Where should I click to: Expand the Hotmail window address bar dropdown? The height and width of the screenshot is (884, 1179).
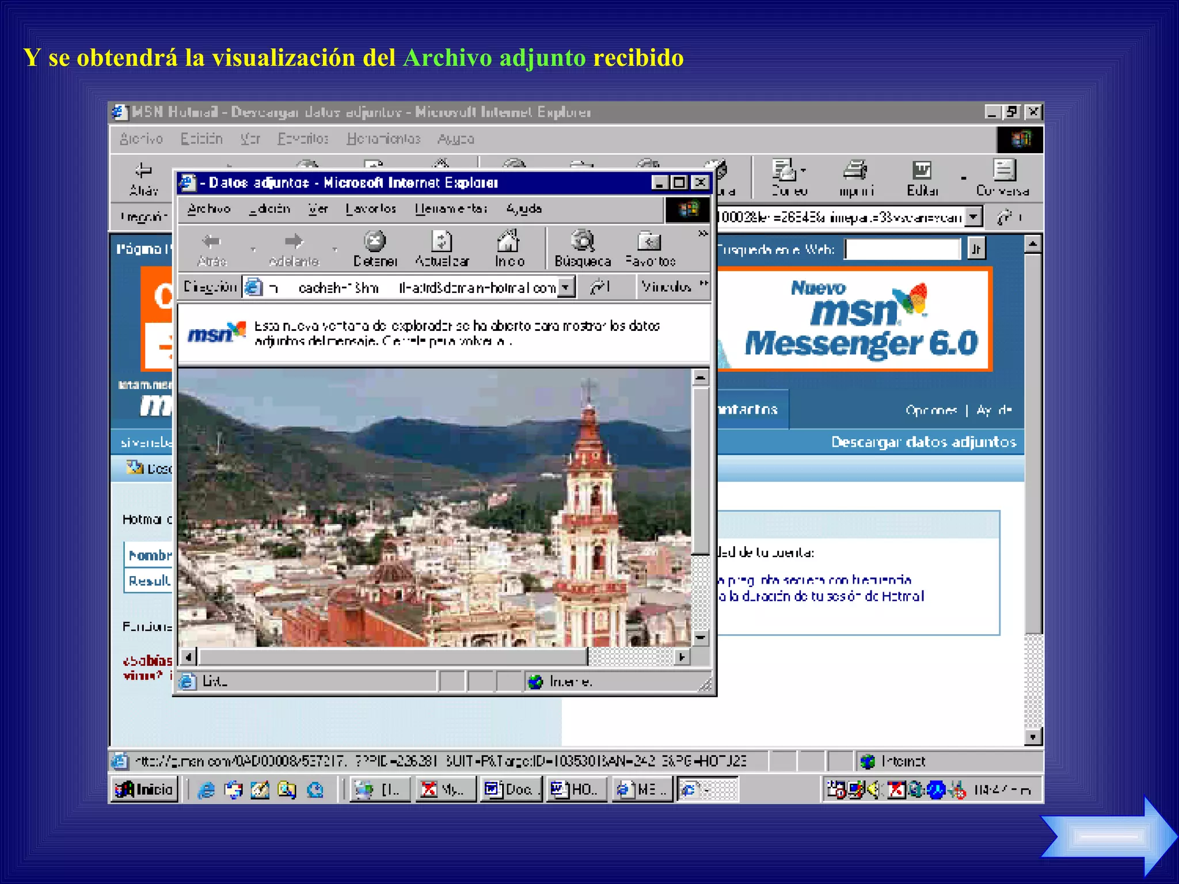pos(973,217)
